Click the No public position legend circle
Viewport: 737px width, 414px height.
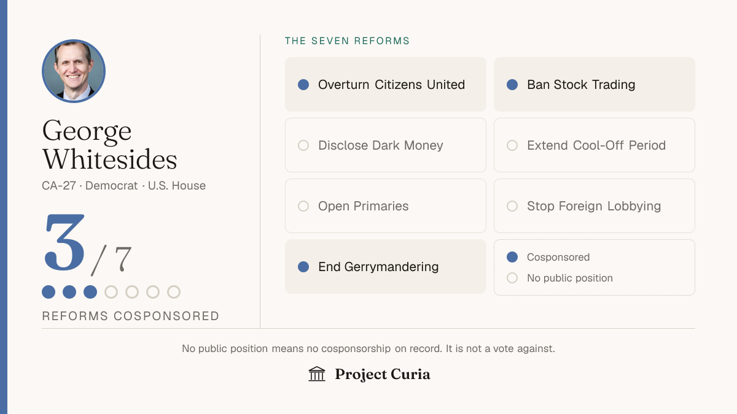pyautogui.click(x=512, y=278)
